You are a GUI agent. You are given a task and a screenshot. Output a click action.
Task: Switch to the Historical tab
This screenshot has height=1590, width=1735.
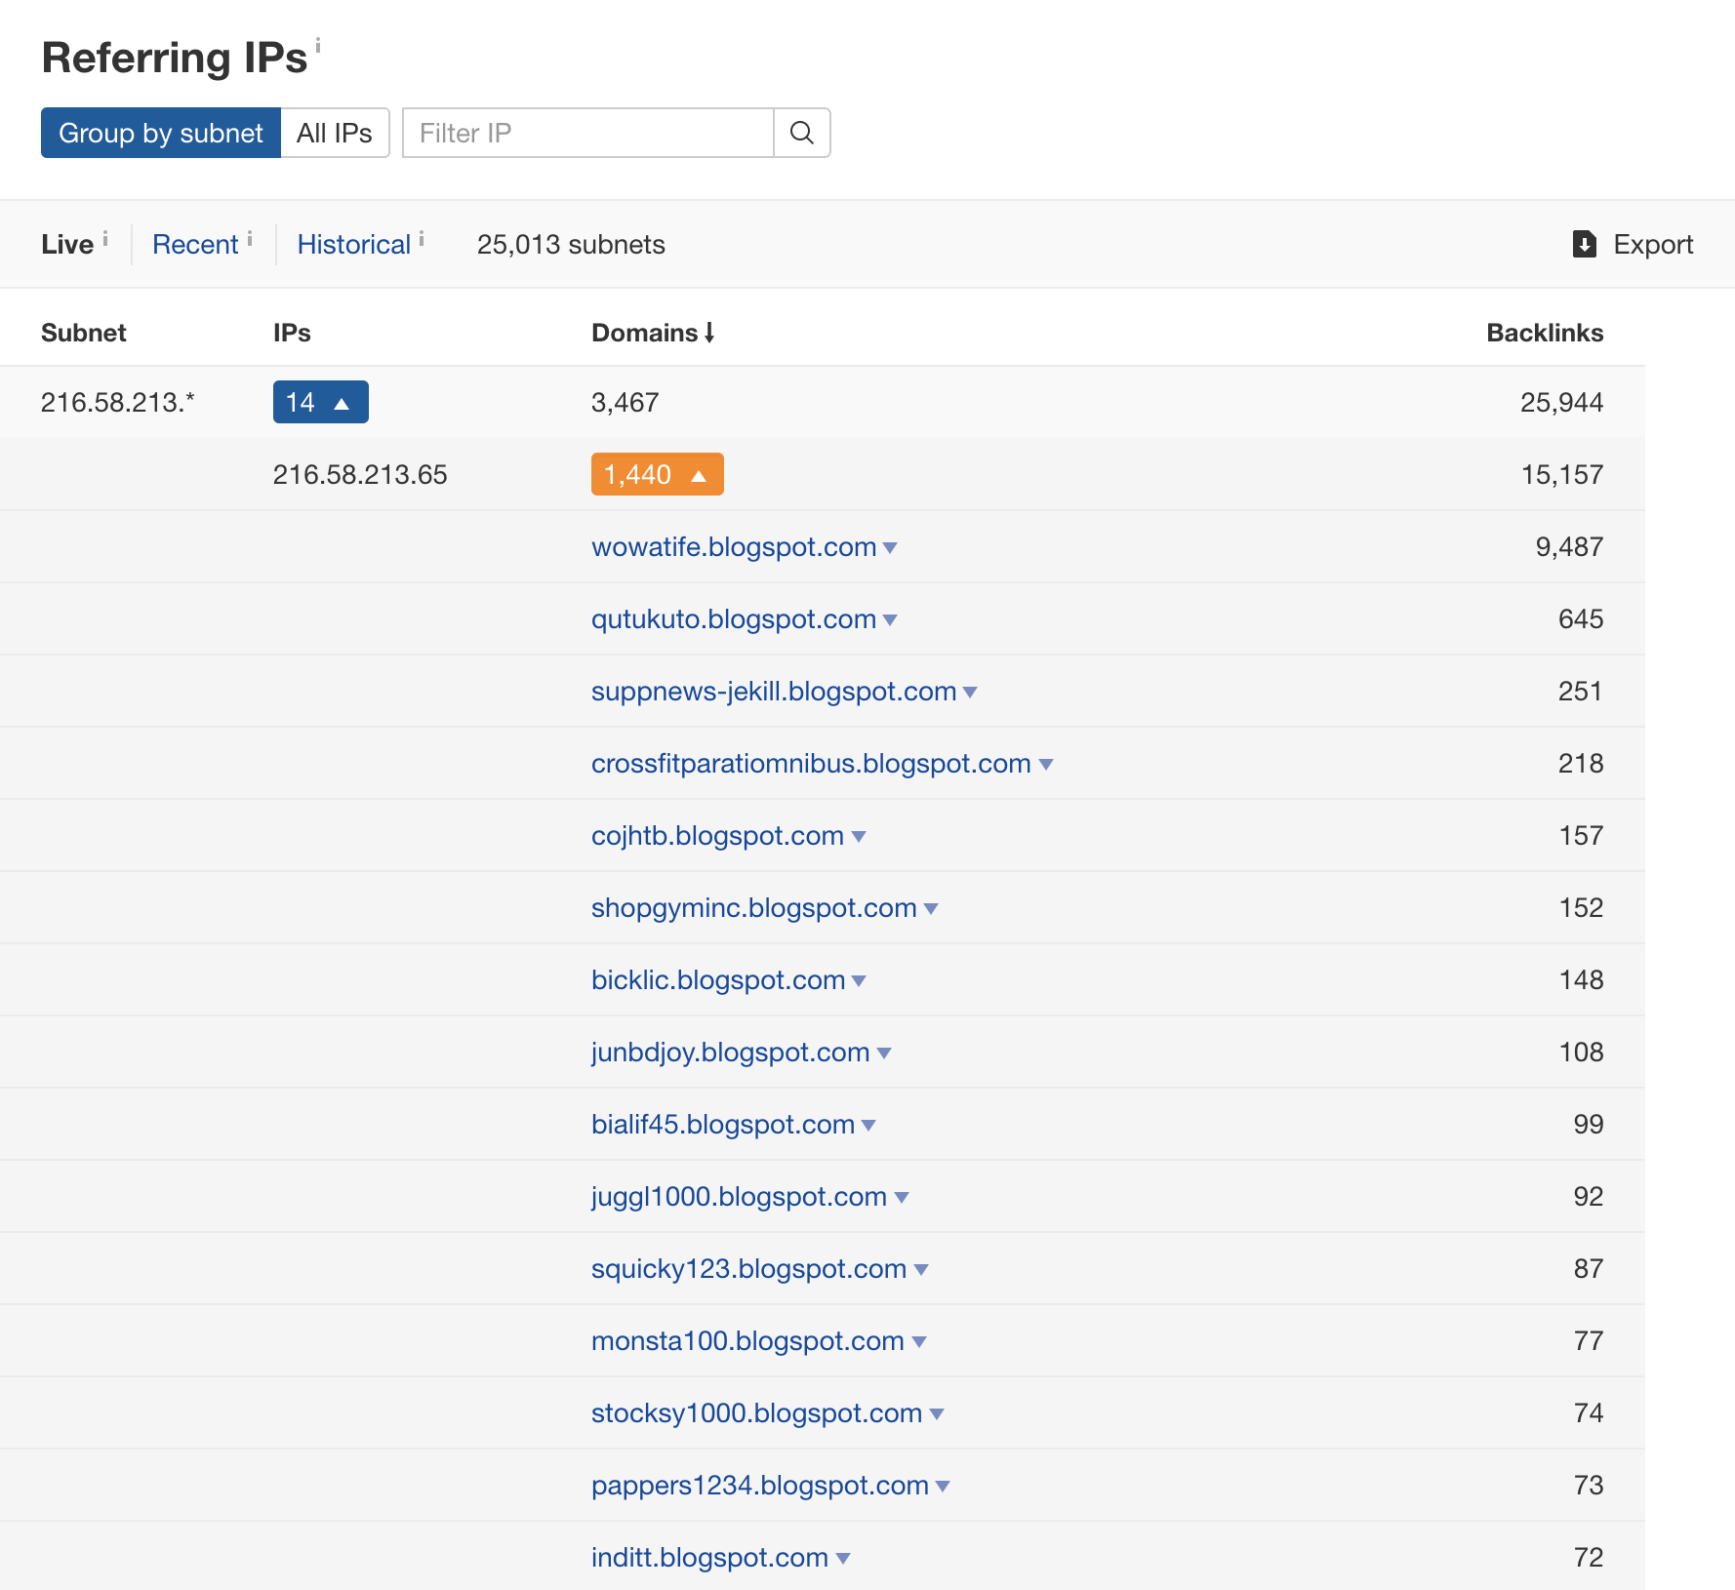click(x=353, y=244)
